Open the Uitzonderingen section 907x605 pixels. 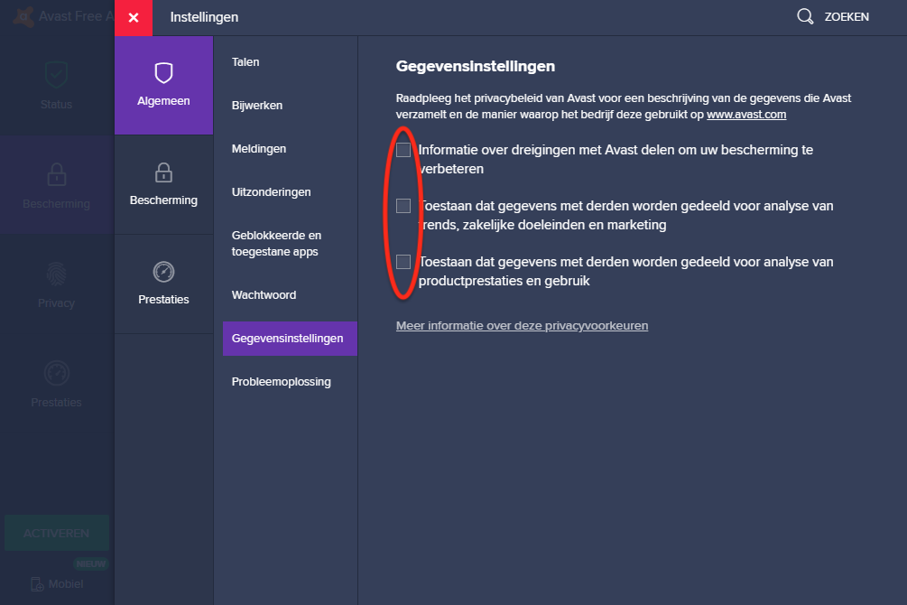click(x=271, y=192)
